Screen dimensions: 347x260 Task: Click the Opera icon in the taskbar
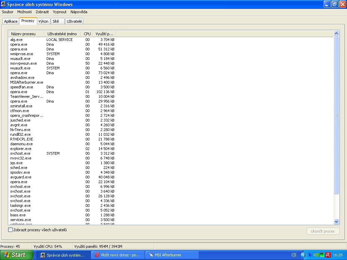[97, 255]
